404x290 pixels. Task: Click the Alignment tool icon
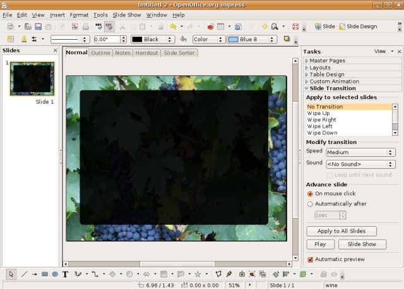coord(286,274)
